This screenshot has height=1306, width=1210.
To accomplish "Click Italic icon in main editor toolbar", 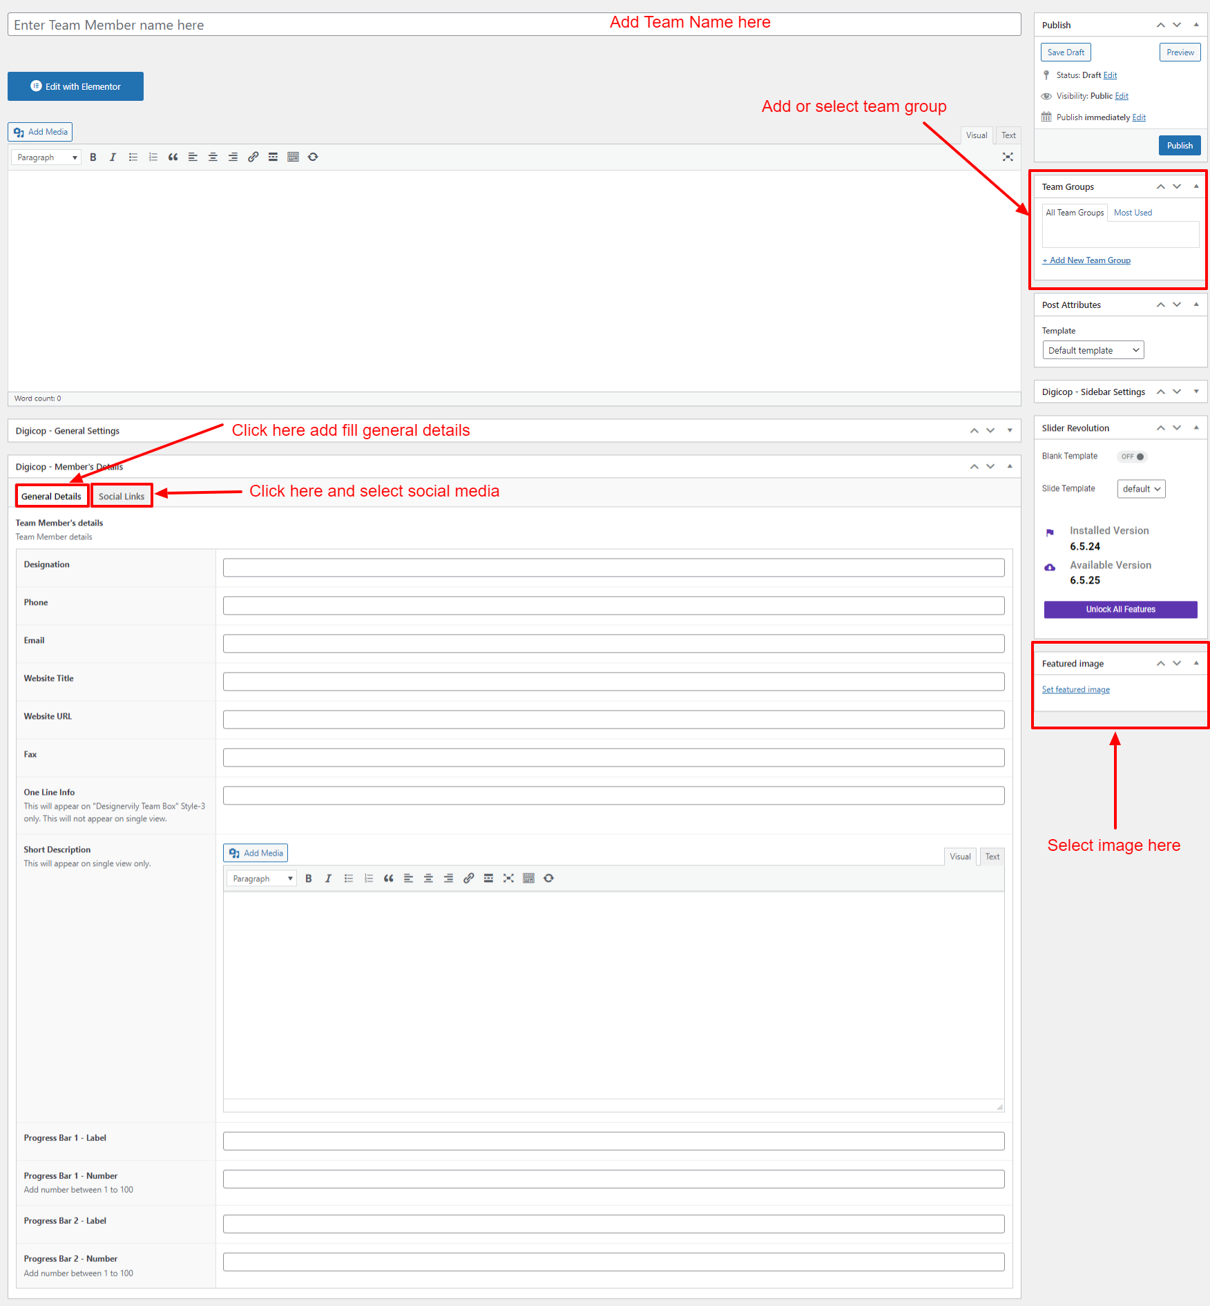I will pyautogui.click(x=113, y=157).
